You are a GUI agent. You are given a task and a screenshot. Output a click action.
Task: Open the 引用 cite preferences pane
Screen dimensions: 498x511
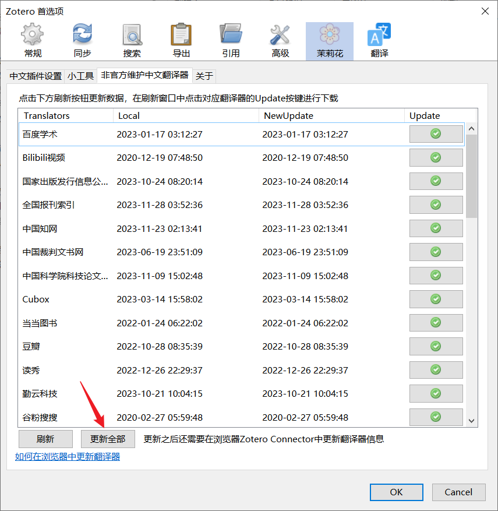pos(231,41)
